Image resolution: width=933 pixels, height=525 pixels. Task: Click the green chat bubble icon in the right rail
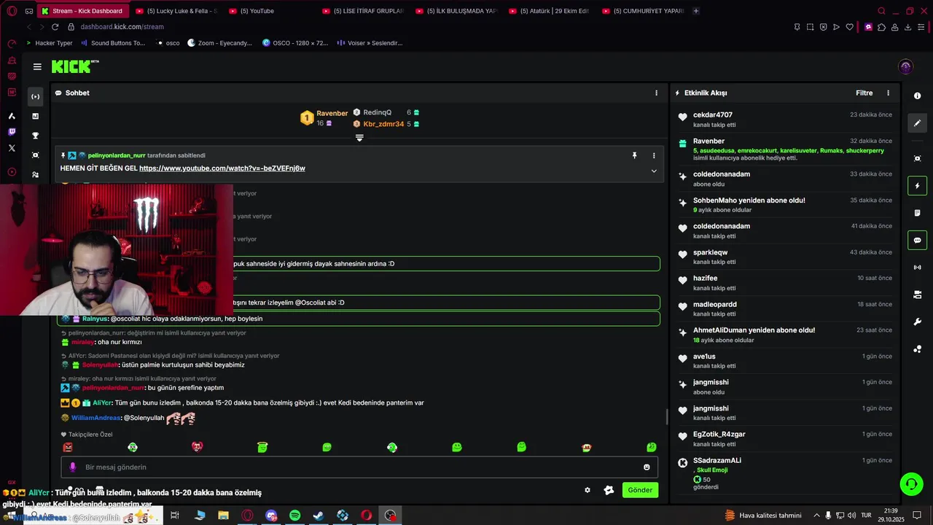coord(917,240)
